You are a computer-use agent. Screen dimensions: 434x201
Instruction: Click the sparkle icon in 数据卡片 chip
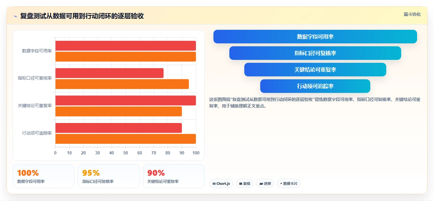point(281,184)
